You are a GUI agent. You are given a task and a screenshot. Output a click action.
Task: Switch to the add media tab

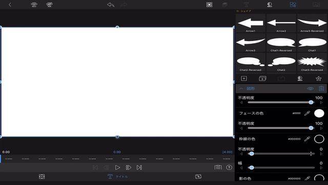198,177
